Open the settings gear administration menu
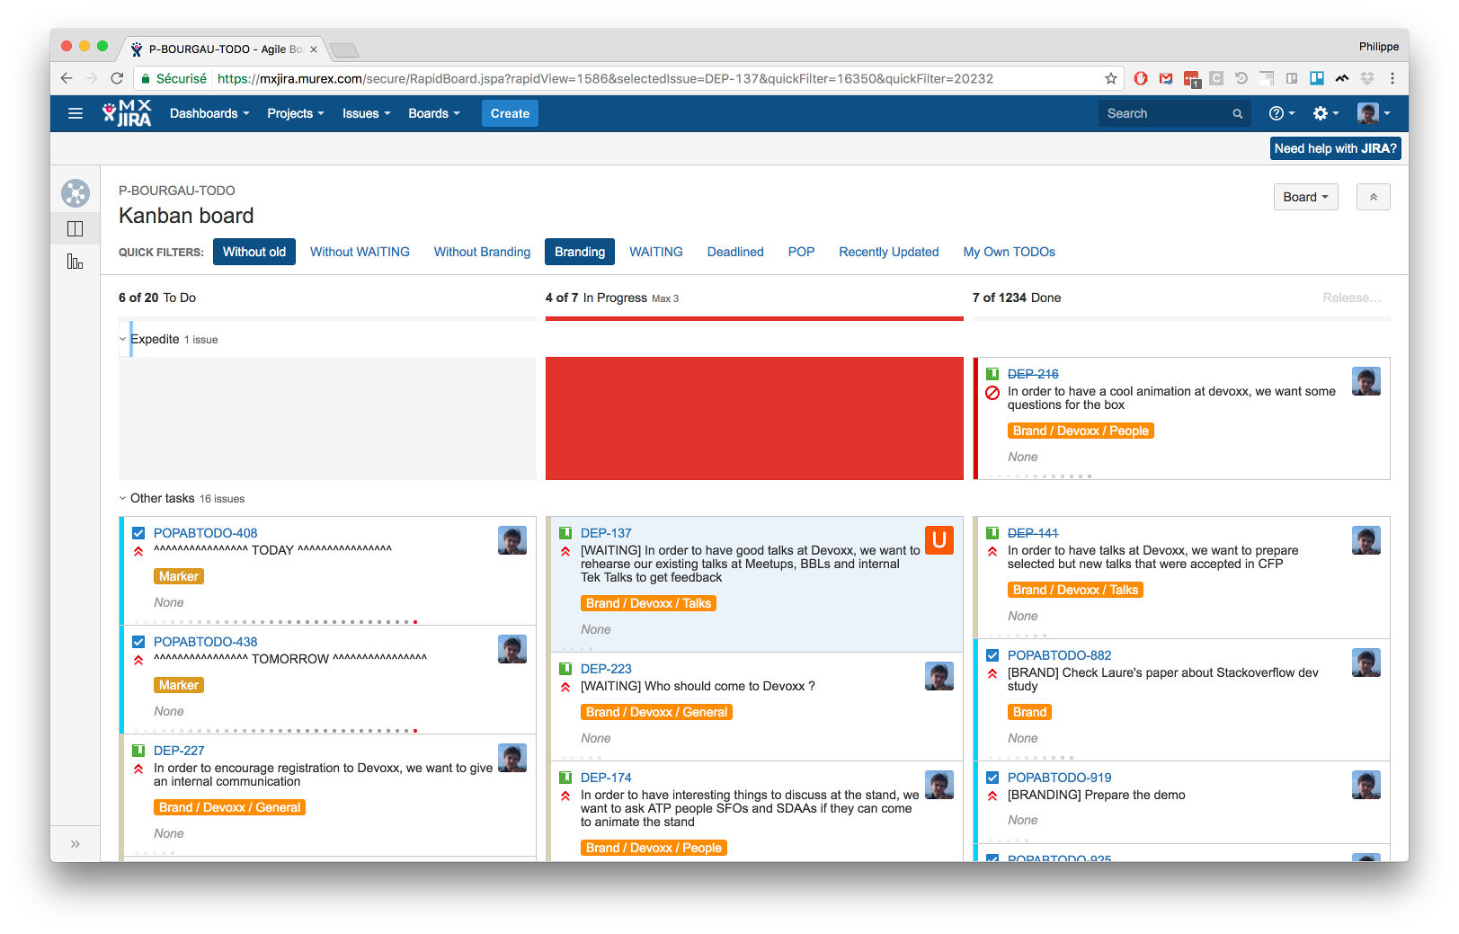This screenshot has width=1459, height=934. (x=1326, y=113)
